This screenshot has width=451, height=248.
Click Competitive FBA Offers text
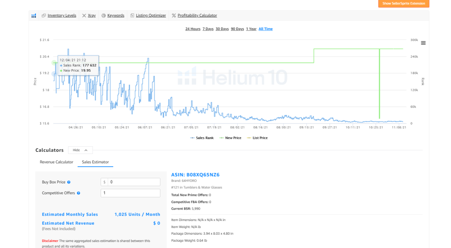pos(191,202)
